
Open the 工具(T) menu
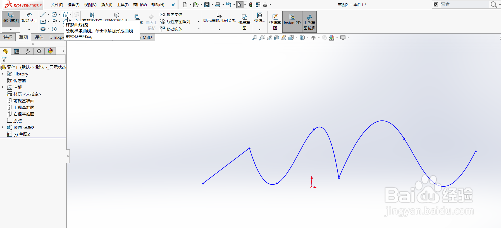[123, 5]
